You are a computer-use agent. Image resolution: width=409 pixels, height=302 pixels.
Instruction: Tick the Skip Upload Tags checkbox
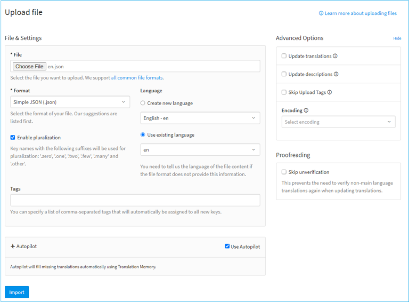click(284, 92)
